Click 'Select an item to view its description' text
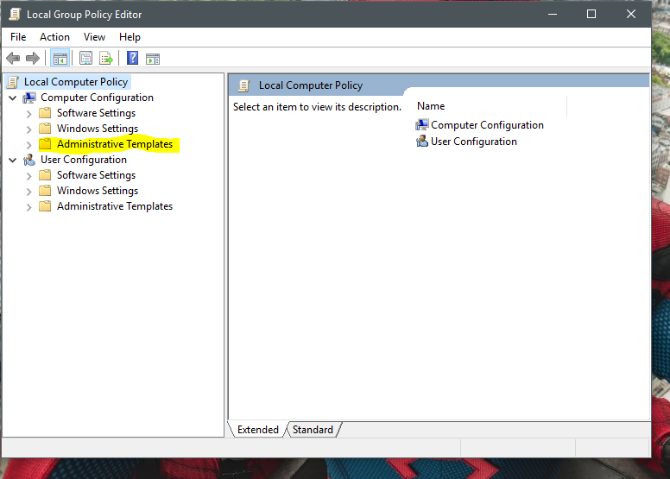The width and height of the screenshot is (670, 479). coord(317,107)
